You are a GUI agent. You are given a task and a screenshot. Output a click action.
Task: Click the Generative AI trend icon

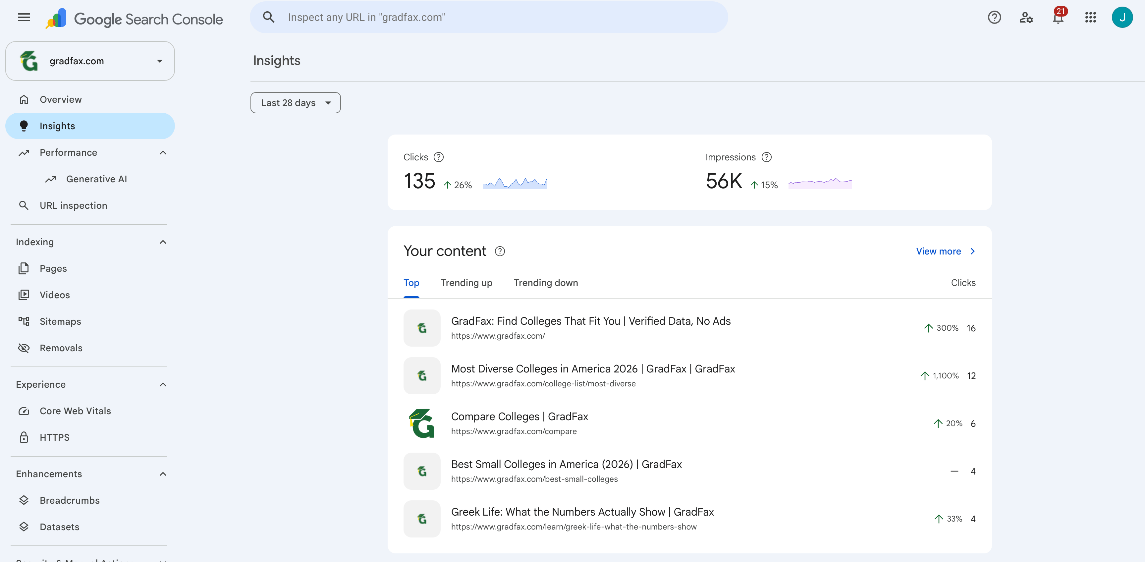tap(50, 179)
